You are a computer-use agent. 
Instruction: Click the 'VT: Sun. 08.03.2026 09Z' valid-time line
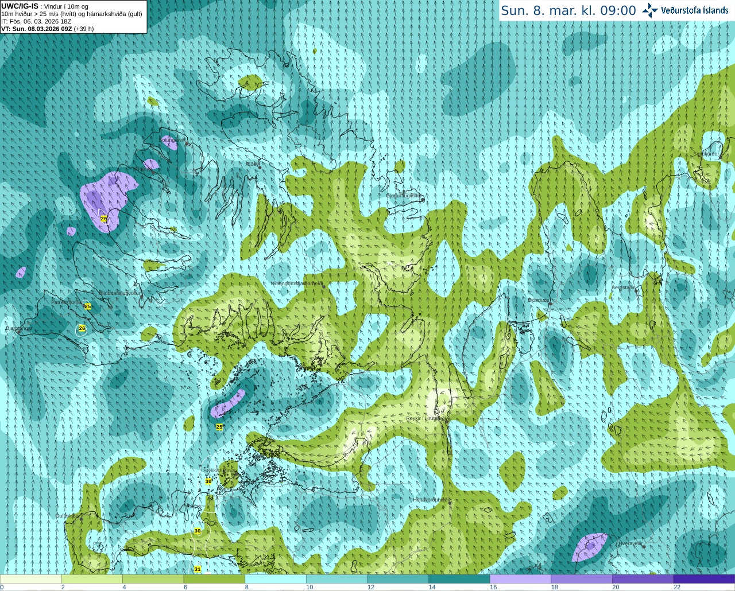[x=36, y=29]
